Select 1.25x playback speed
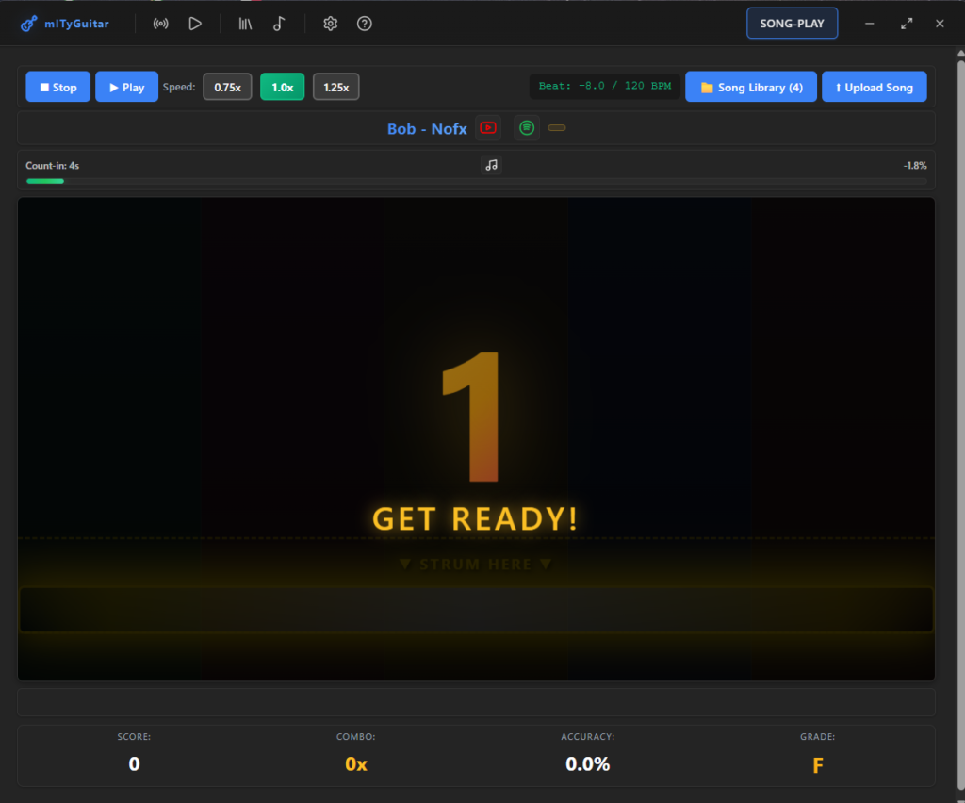This screenshot has height=803, width=965. (x=335, y=87)
